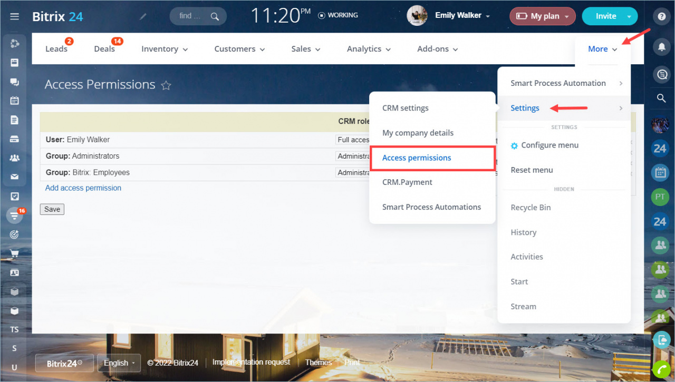Open Emily Walker's CRM role dropdown
The height and width of the screenshot is (382, 675).
tap(353, 140)
